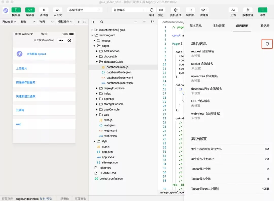Open cloud development (云开发) console
Screen dimensions: 274x201
point(58,10)
